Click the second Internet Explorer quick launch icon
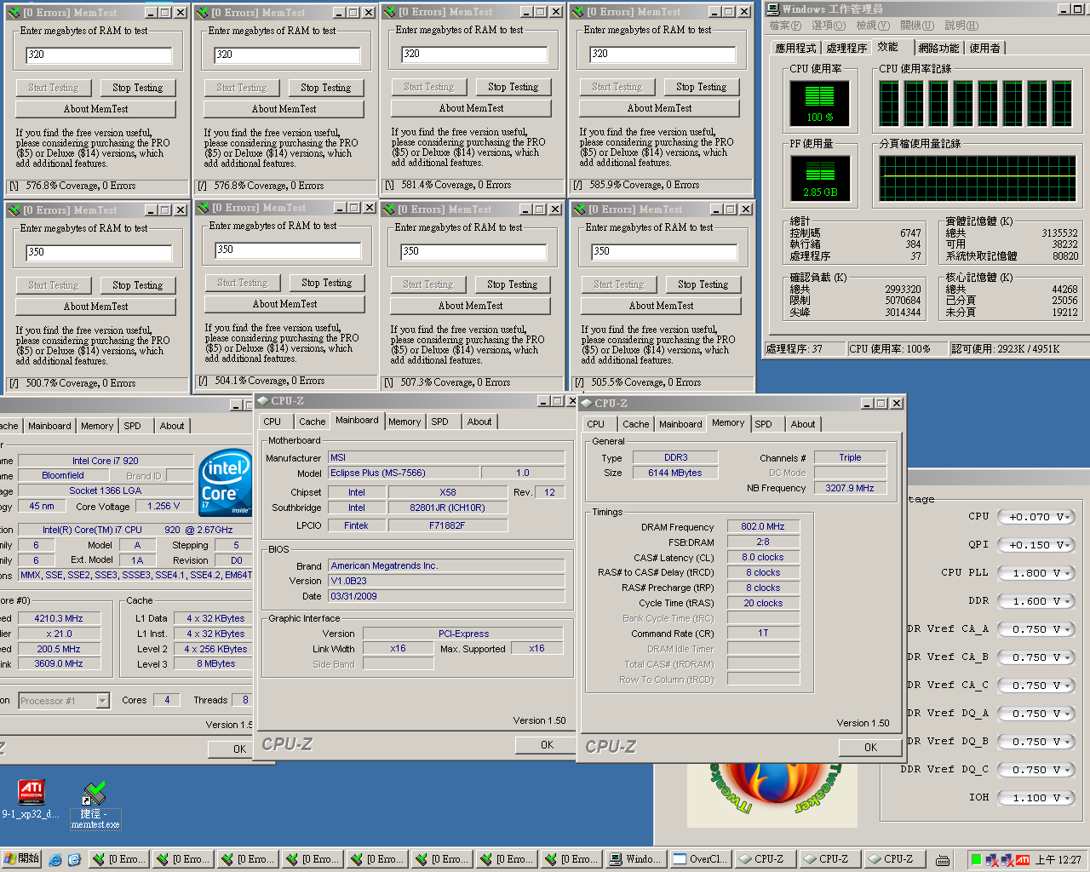Image resolution: width=1090 pixels, height=872 pixels. click(x=74, y=859)
